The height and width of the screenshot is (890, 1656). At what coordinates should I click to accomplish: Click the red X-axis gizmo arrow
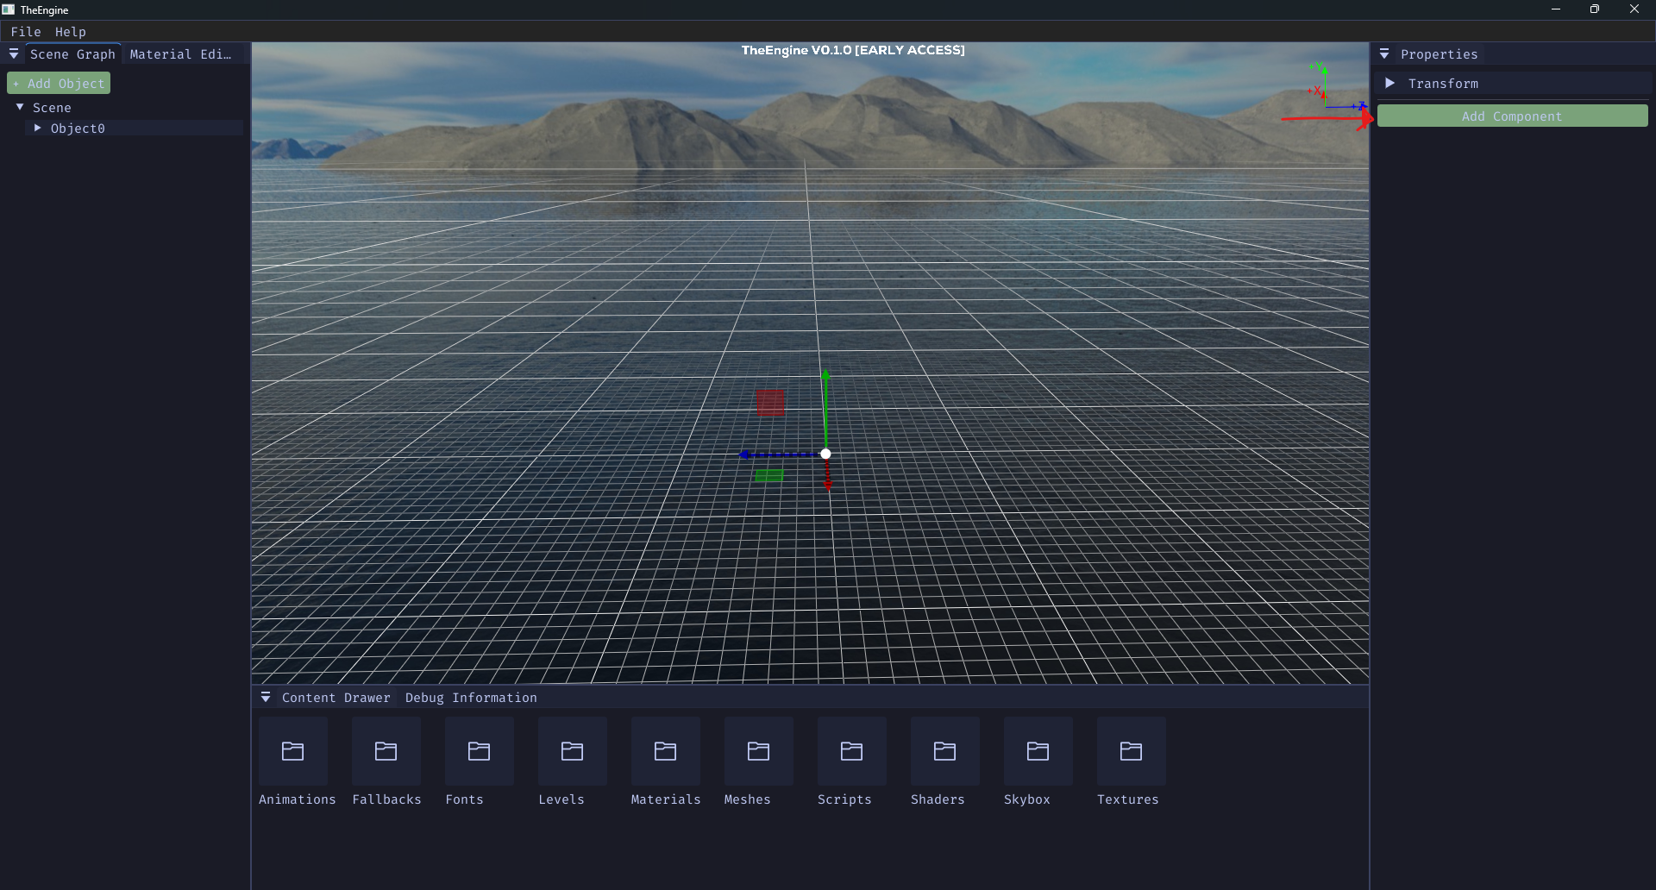pyautogui.click(x=827, y=476)
